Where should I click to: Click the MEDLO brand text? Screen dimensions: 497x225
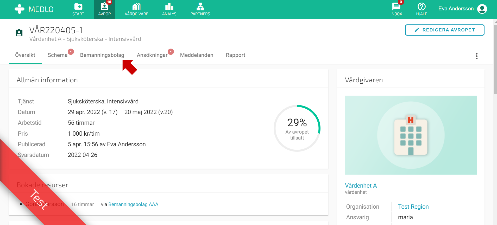coord(41,9)
